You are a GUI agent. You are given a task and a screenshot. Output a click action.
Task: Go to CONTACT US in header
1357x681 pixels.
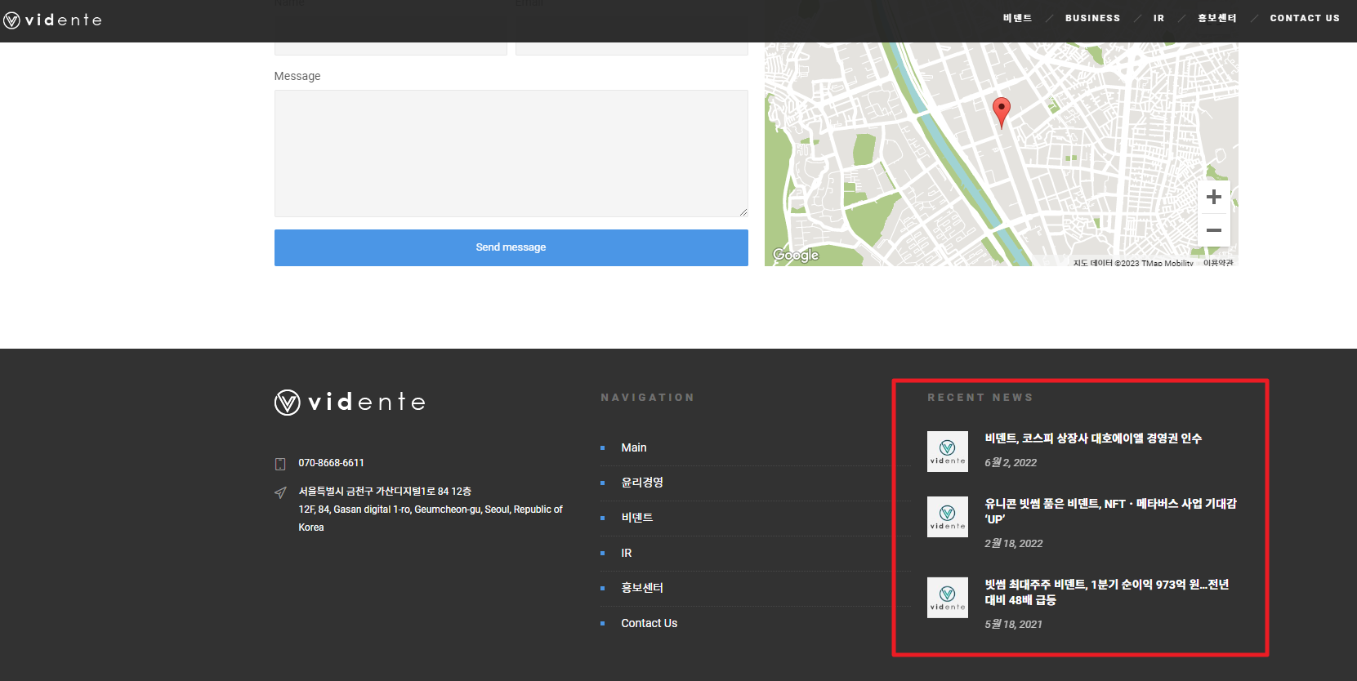pyautogui.click(x=1305, y=18)
